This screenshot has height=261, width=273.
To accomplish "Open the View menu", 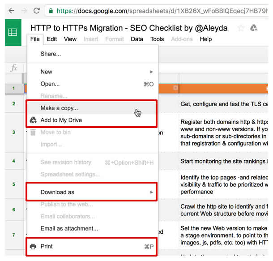I will (x=70, y=39).
